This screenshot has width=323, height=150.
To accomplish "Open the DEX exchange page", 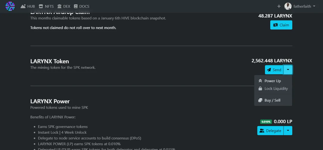I will click(x=64, y=6).
